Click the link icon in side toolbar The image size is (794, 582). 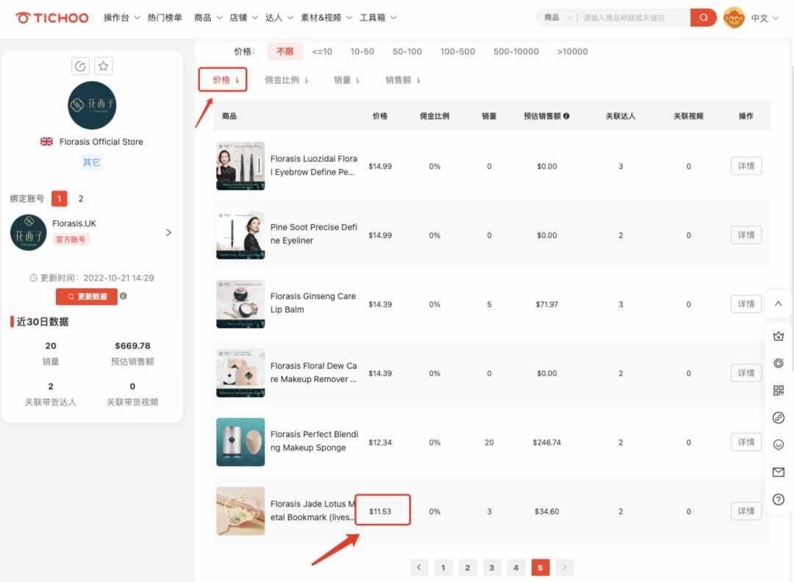(x=779, y=417)
